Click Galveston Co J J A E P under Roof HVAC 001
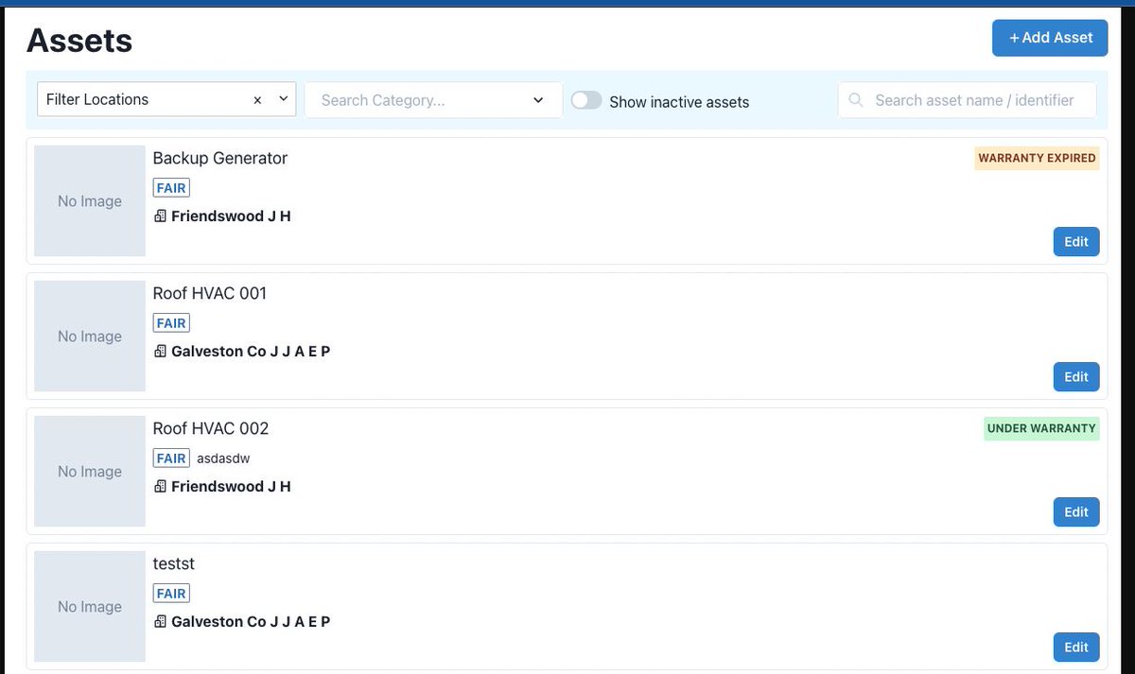 click(251, 352)
